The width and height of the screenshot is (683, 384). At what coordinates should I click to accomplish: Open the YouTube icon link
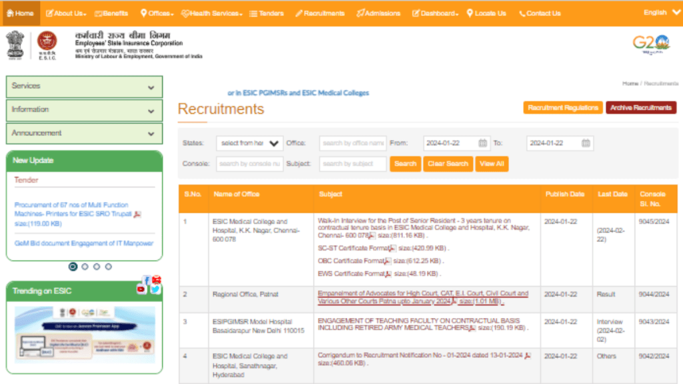141,289
